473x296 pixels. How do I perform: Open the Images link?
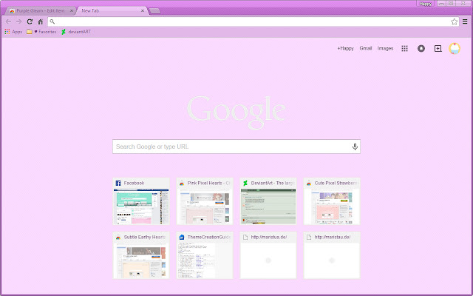tap(386, 48)
